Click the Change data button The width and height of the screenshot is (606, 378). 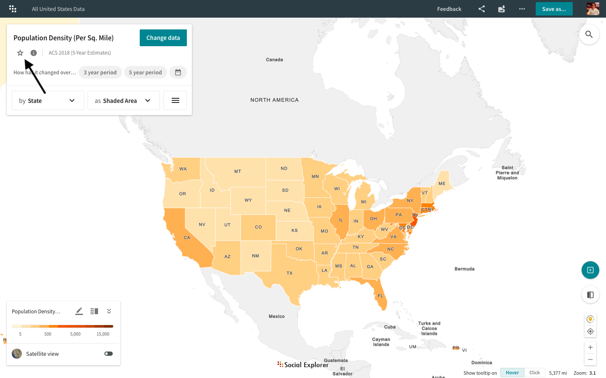point(163,38)
